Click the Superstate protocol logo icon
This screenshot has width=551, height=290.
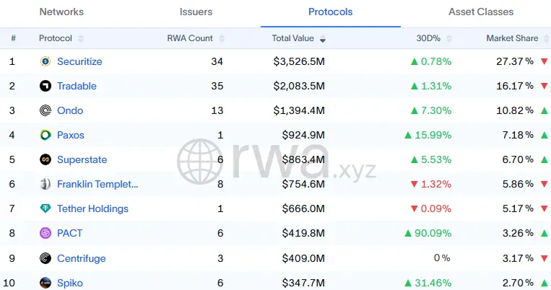45,159
